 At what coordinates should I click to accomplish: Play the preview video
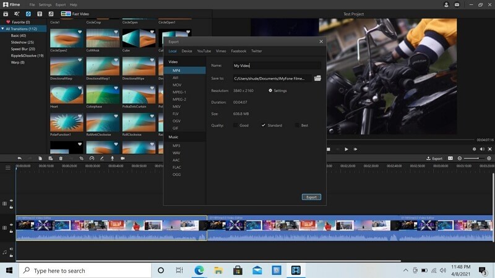click(346, 149)
